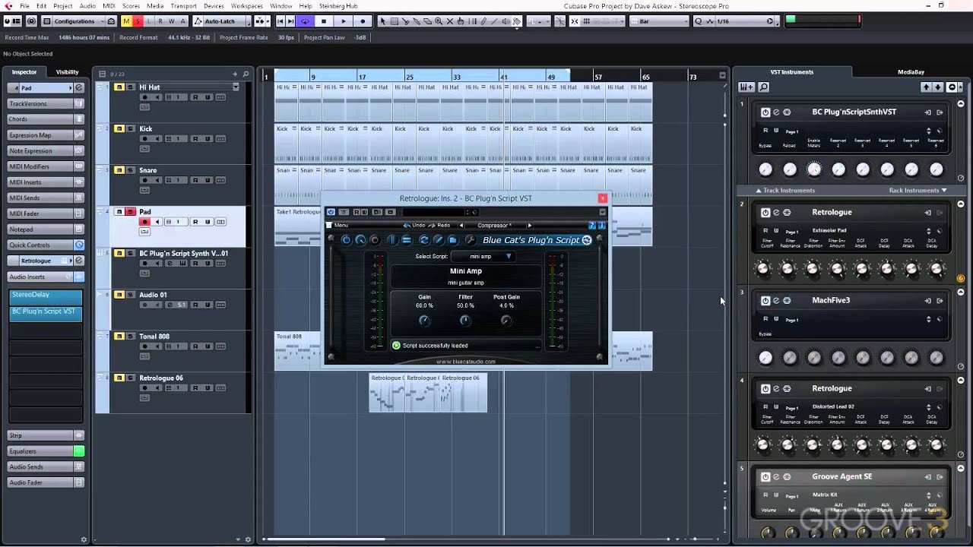Open the Configurations dropdown
The height and width of the screenshot is (547, 973).
coord(79,21)
